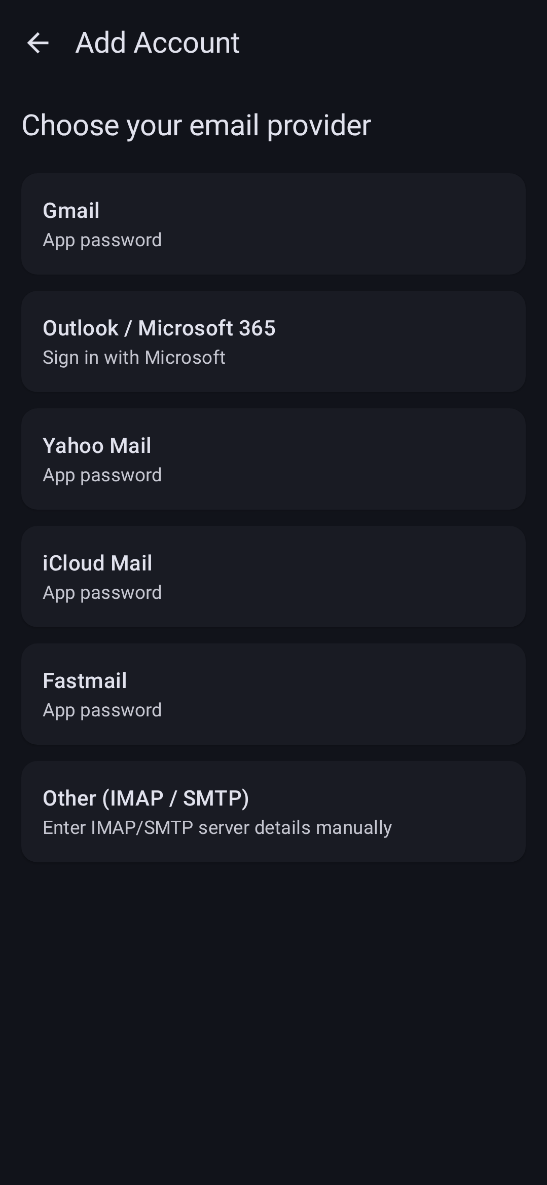Click the Choose your email provider heading
The image size is (547, 1185).
[196, 126]
